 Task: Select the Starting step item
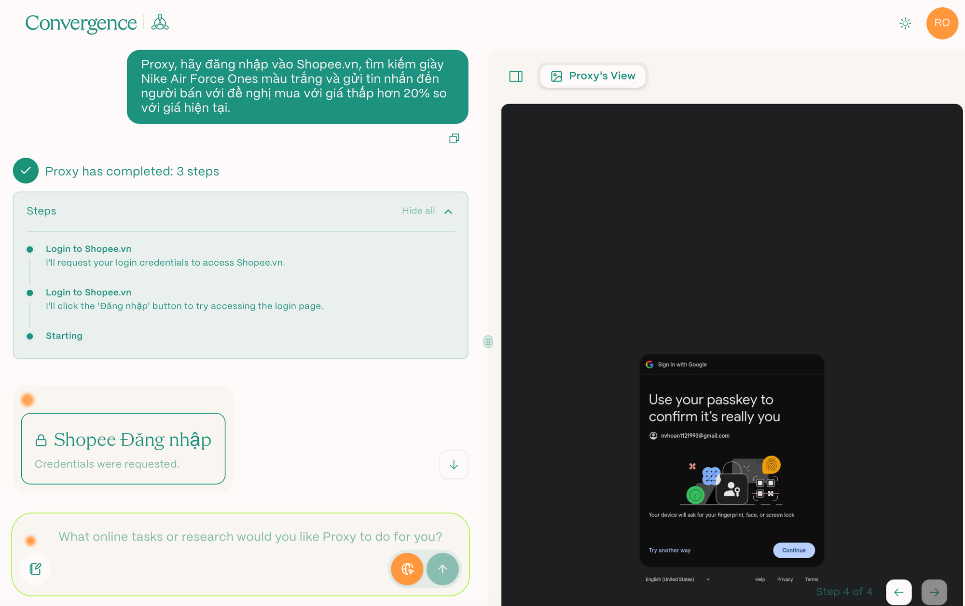tap(64, 336)
